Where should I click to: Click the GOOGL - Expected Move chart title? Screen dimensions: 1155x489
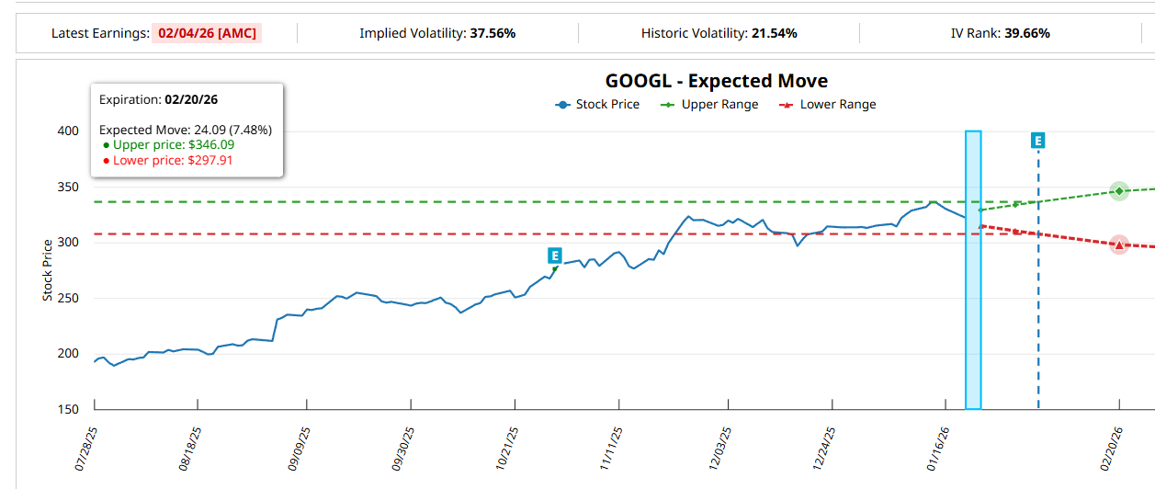click(x=716, y=81)
